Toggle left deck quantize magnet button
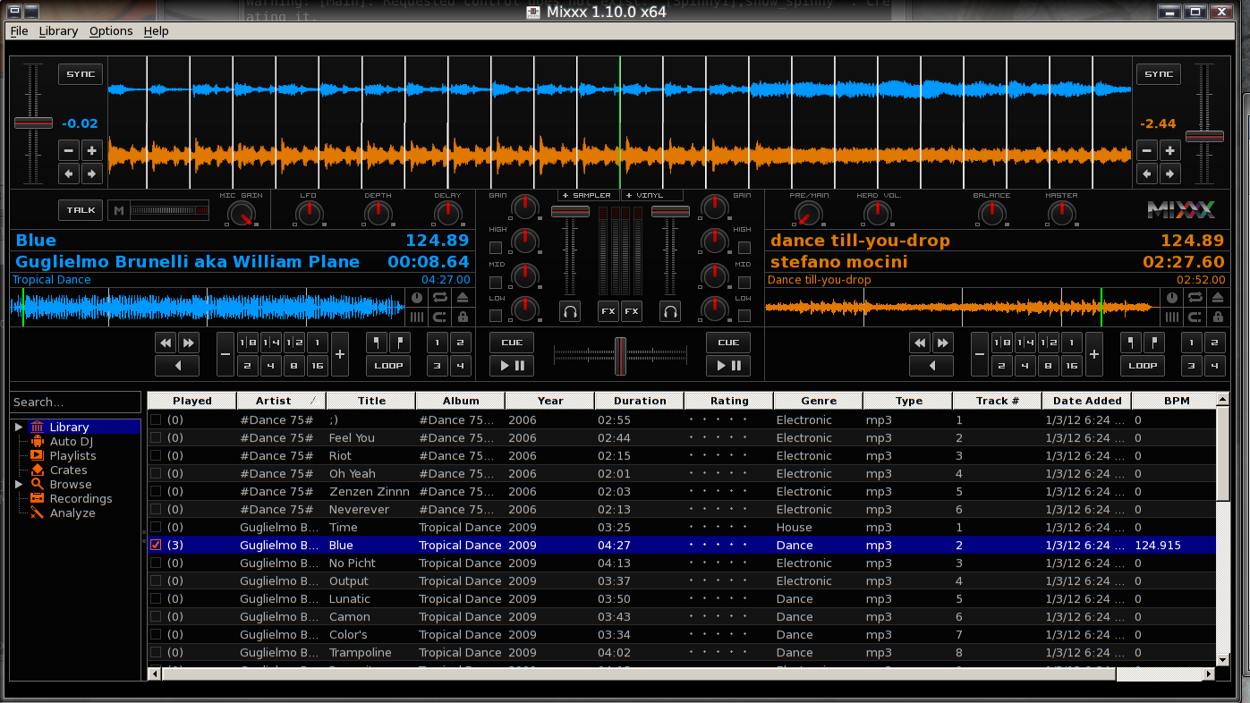The height and width of the screenshot is (703, 1250). pyautogui.click(x=439, y=317)
